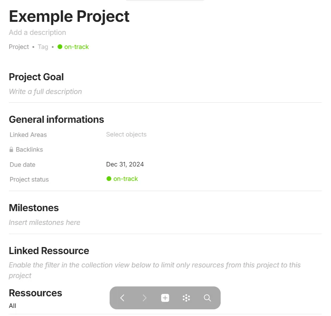This screenshot has width=331, height=316.
Task: Click the green dot in the Project status row
Action: pyautogui.click(x=109, y=179)
